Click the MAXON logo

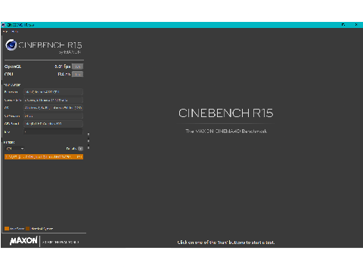[23, 241]
